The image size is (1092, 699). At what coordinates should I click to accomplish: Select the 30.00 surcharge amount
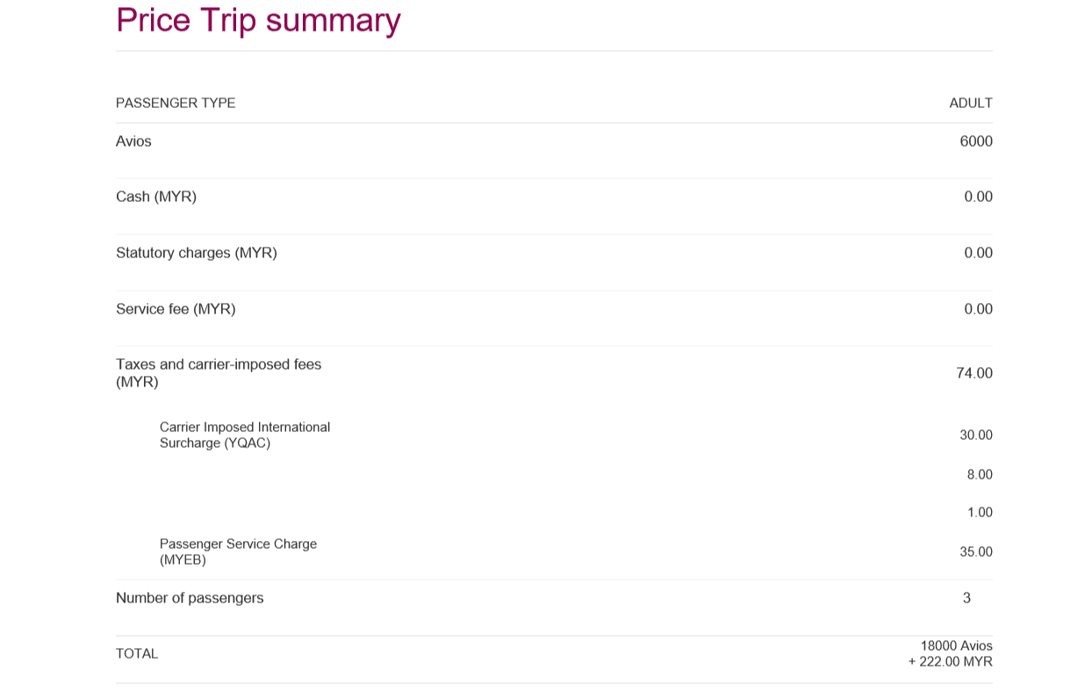(x=976, y=436)
